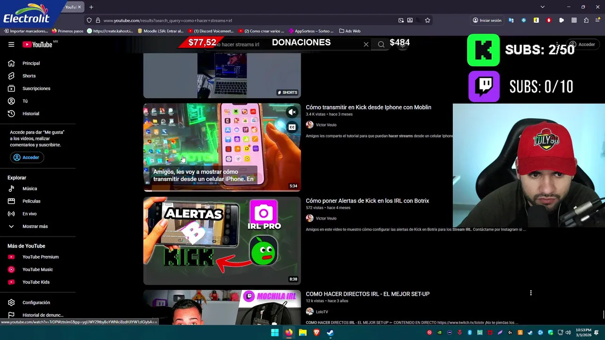
Task: Open AppSorteos bookmark
Action: [311, 31]
